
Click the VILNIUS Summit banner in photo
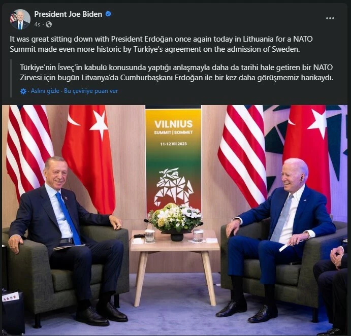pos(173,161)
